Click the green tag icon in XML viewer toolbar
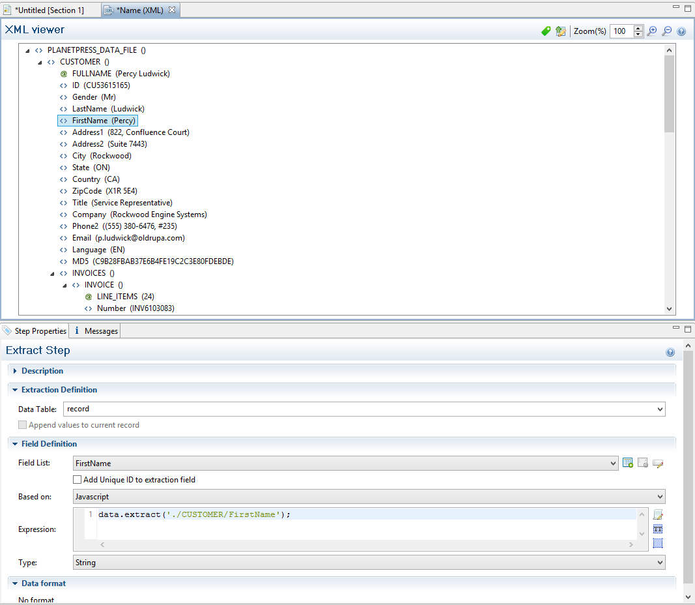The width and height of the screenshot is (695, 605). (x=546, y=31)
